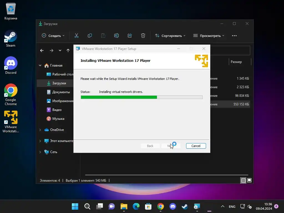Screen dimensions: 284x213
Task: Open the Discord desktop shortcut
Action: click(x=11, y=65)
